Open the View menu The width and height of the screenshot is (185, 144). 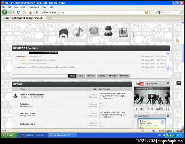tap(16, 7)
